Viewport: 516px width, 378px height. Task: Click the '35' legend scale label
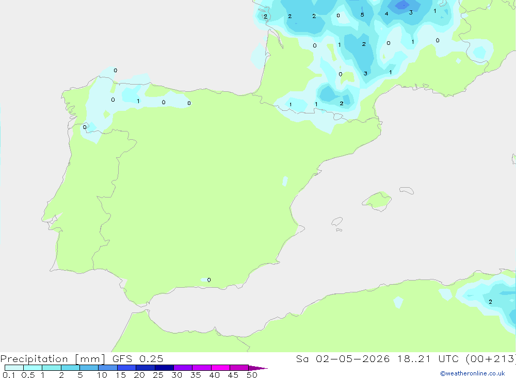click(196, 375)
